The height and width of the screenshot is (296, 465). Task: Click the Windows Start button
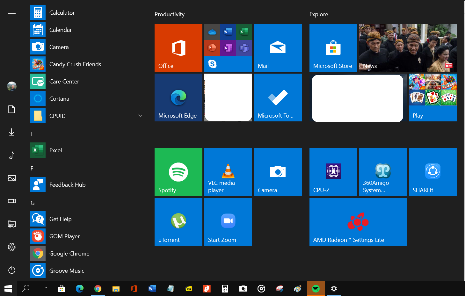coord(8,289)
